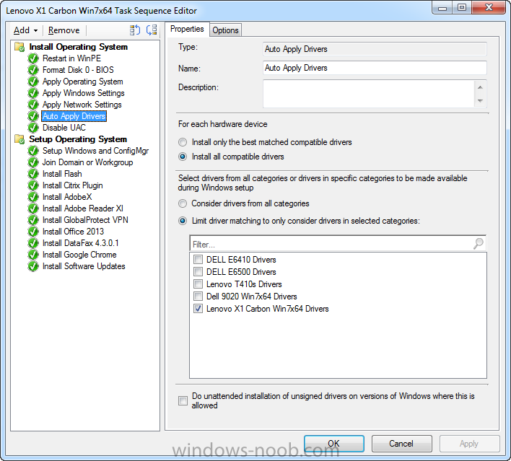511x461 pixels.
Task: Switch to the Options tab
Action: 225,30
